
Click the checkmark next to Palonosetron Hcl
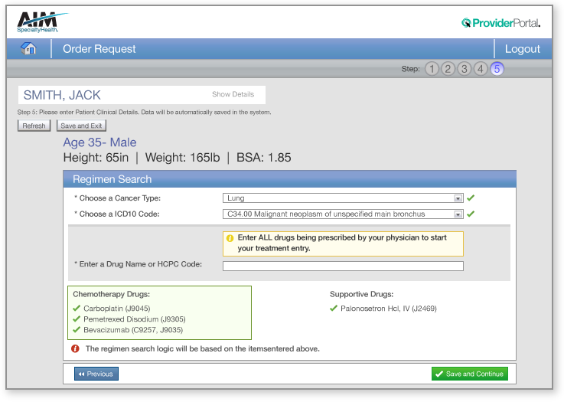click(x=334, y=308)
